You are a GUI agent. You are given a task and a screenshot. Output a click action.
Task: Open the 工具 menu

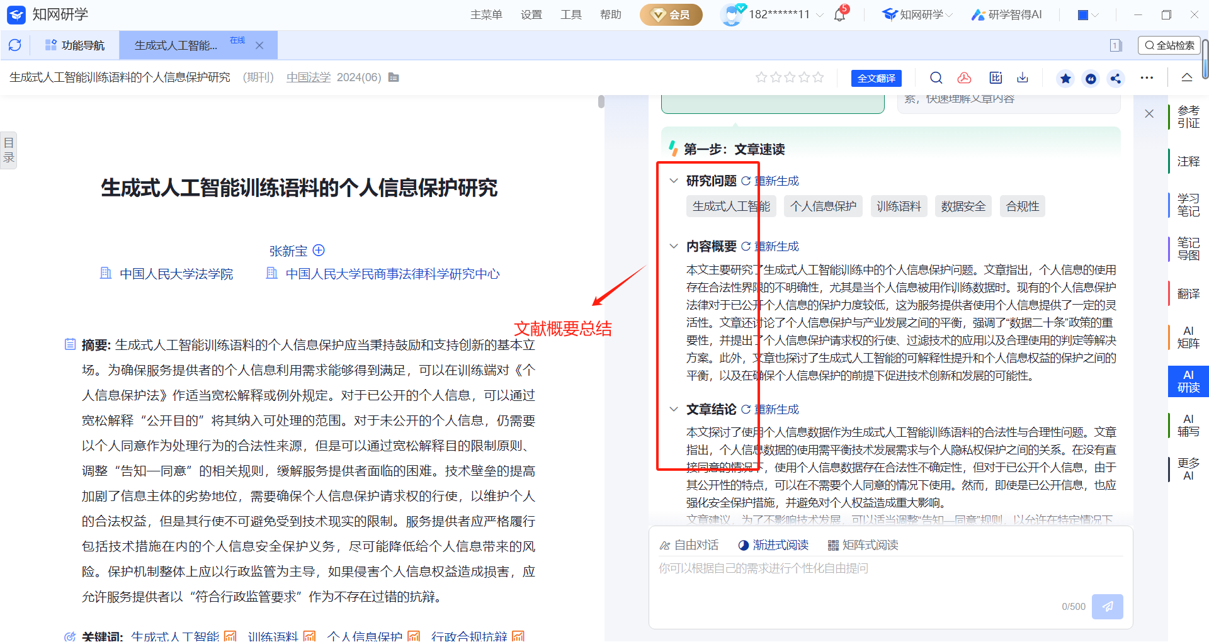tap(570, 14)
